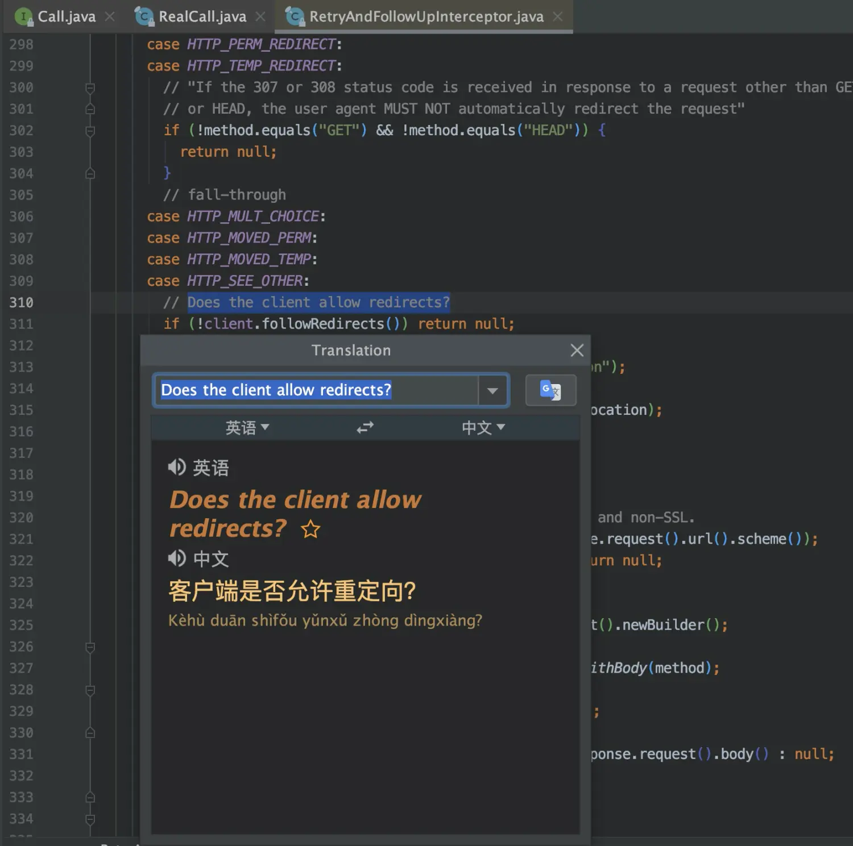The image size is (853, 846).
Task: Click the star to favorite this translation
Action: point(310,530)
